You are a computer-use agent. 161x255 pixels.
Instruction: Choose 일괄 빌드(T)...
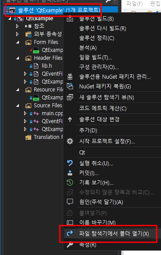pyautogui.click(x=95, y=58)
